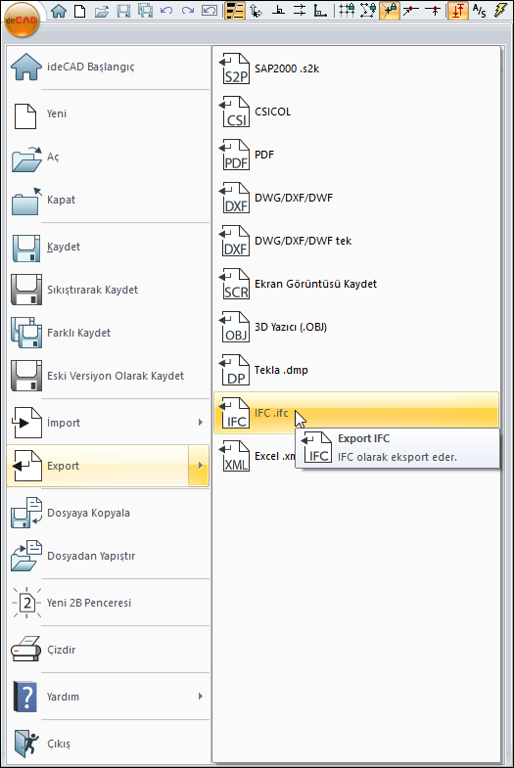
Task: Click the red-dot intersection snap icon
Action: (x=432, y=11)
